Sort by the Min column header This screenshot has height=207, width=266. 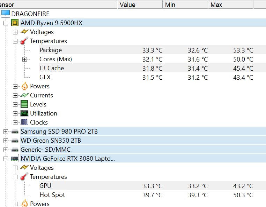[x=185, y=5]
